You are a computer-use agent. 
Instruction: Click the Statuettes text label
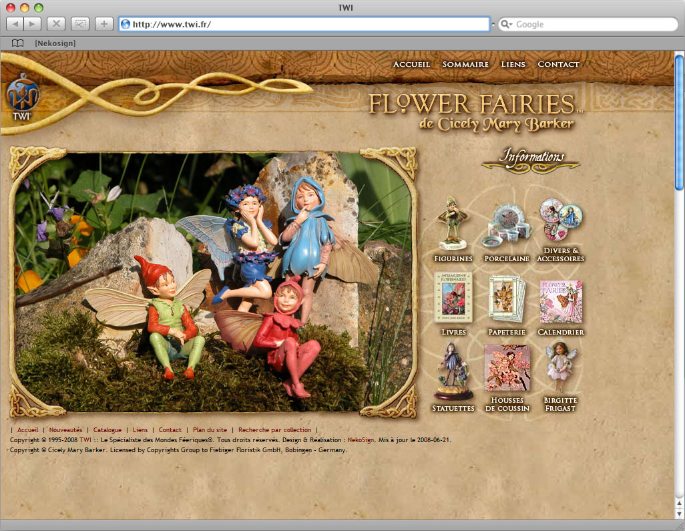pyautogui.click(x=453, y=408)
